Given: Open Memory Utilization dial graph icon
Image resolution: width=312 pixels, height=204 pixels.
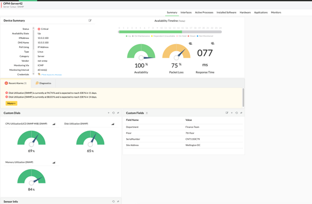Looking at the screenshot, I should point(54,162).
